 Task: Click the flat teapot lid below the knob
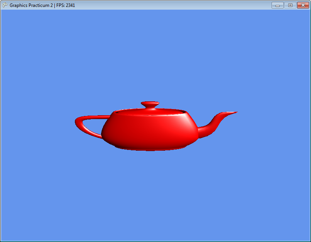point(150,112)
